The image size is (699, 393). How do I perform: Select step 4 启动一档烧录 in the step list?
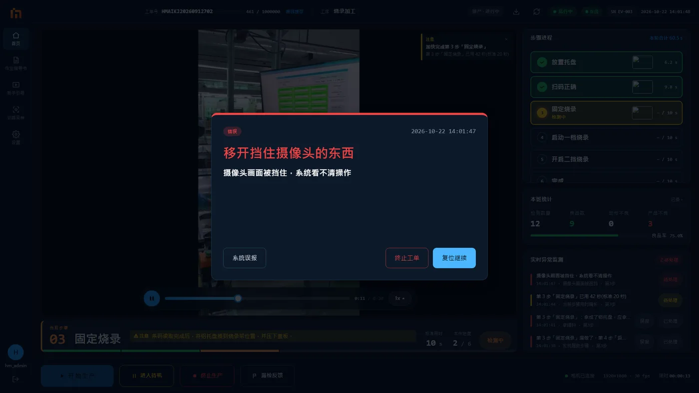[606, 137]
